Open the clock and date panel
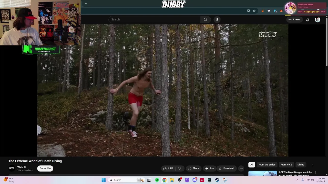Viewport: 328px width, 184px height. click(321, 180)
